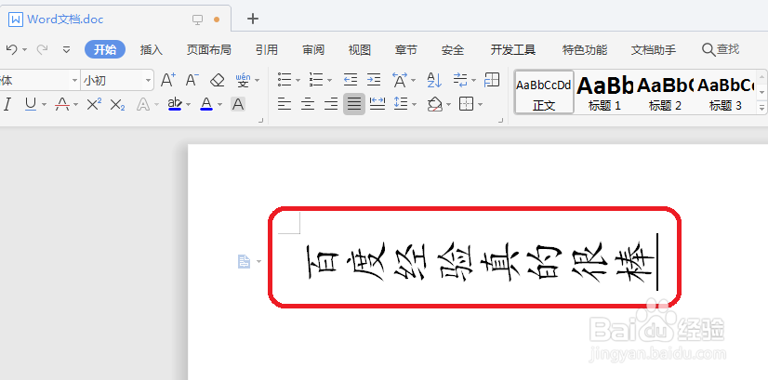Image resolution: width=768 pixels, height=380 pixels.
Task: Center align the text
Action: coord(308,104)
